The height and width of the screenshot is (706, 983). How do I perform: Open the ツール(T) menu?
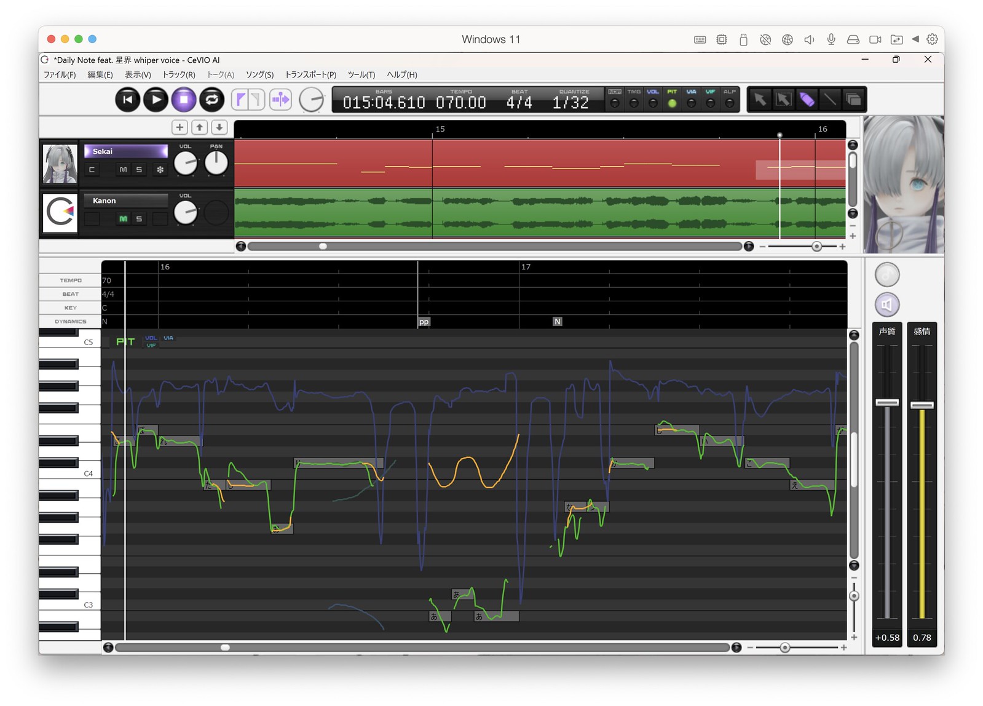click(361, 74)
